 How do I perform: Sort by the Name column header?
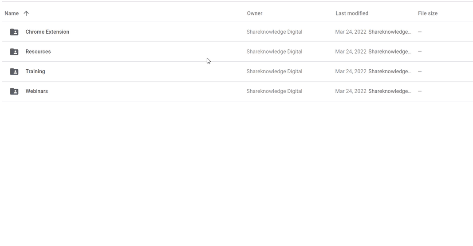coord(12,13)
